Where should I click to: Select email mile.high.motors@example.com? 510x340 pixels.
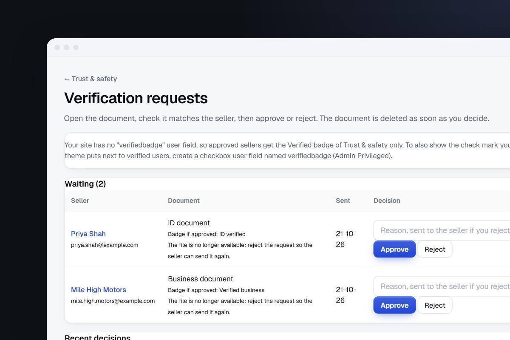coord(113,301)
